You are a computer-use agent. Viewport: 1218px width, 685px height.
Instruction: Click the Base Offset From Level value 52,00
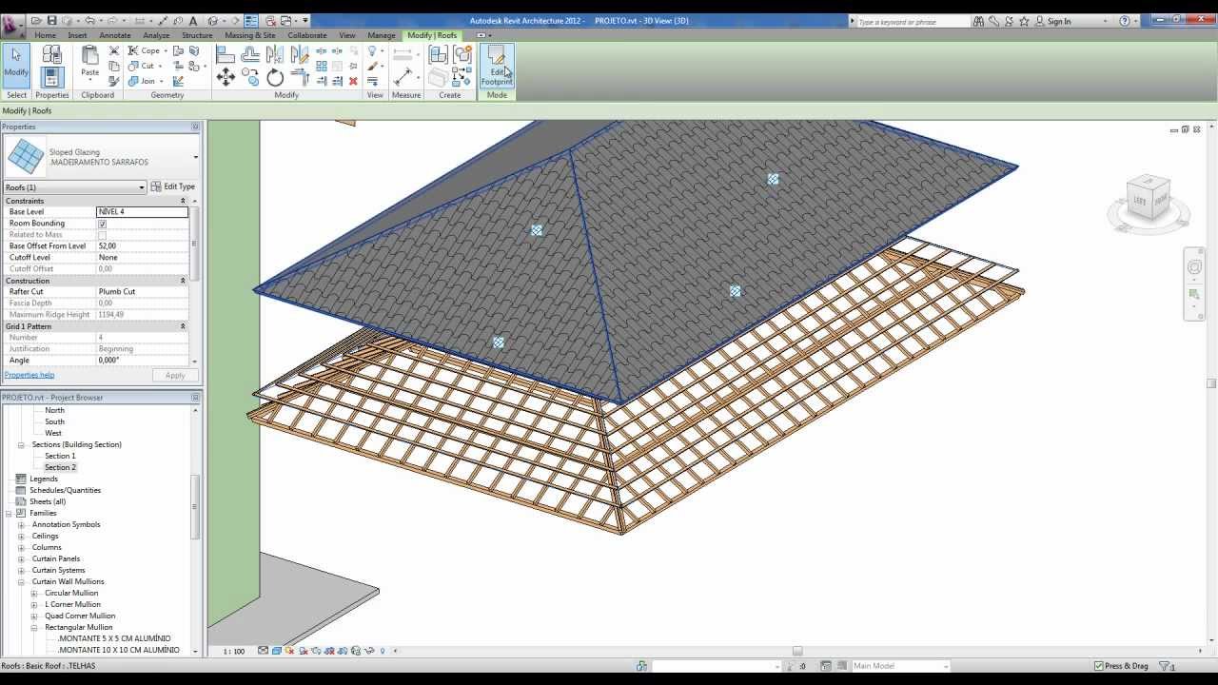coord(143,246)
